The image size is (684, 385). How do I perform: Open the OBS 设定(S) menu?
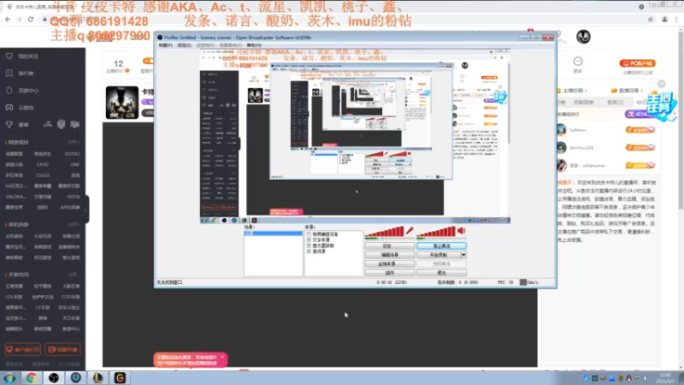point(184,45)
